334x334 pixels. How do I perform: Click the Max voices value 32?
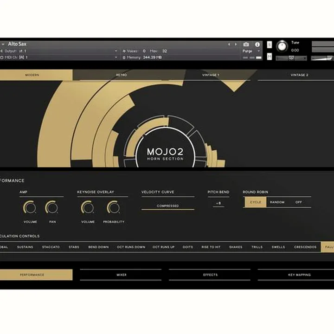point(164,51)
